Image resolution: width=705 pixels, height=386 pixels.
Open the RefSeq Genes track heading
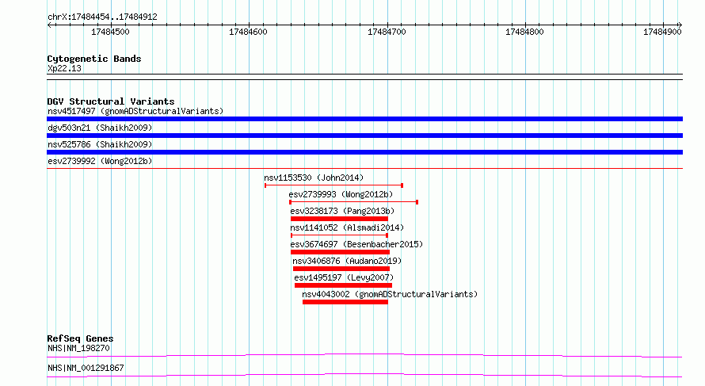pos(80,338)
